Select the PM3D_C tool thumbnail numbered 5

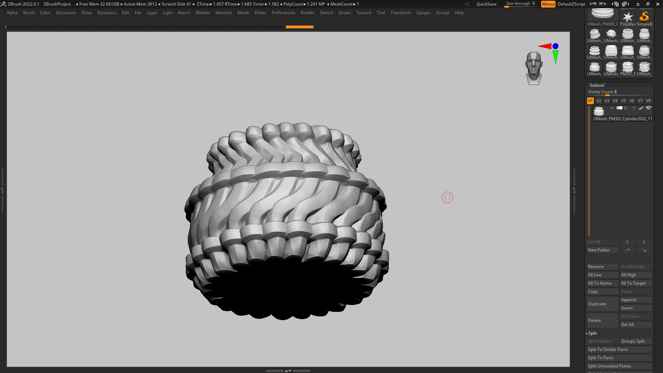[628, 68]
